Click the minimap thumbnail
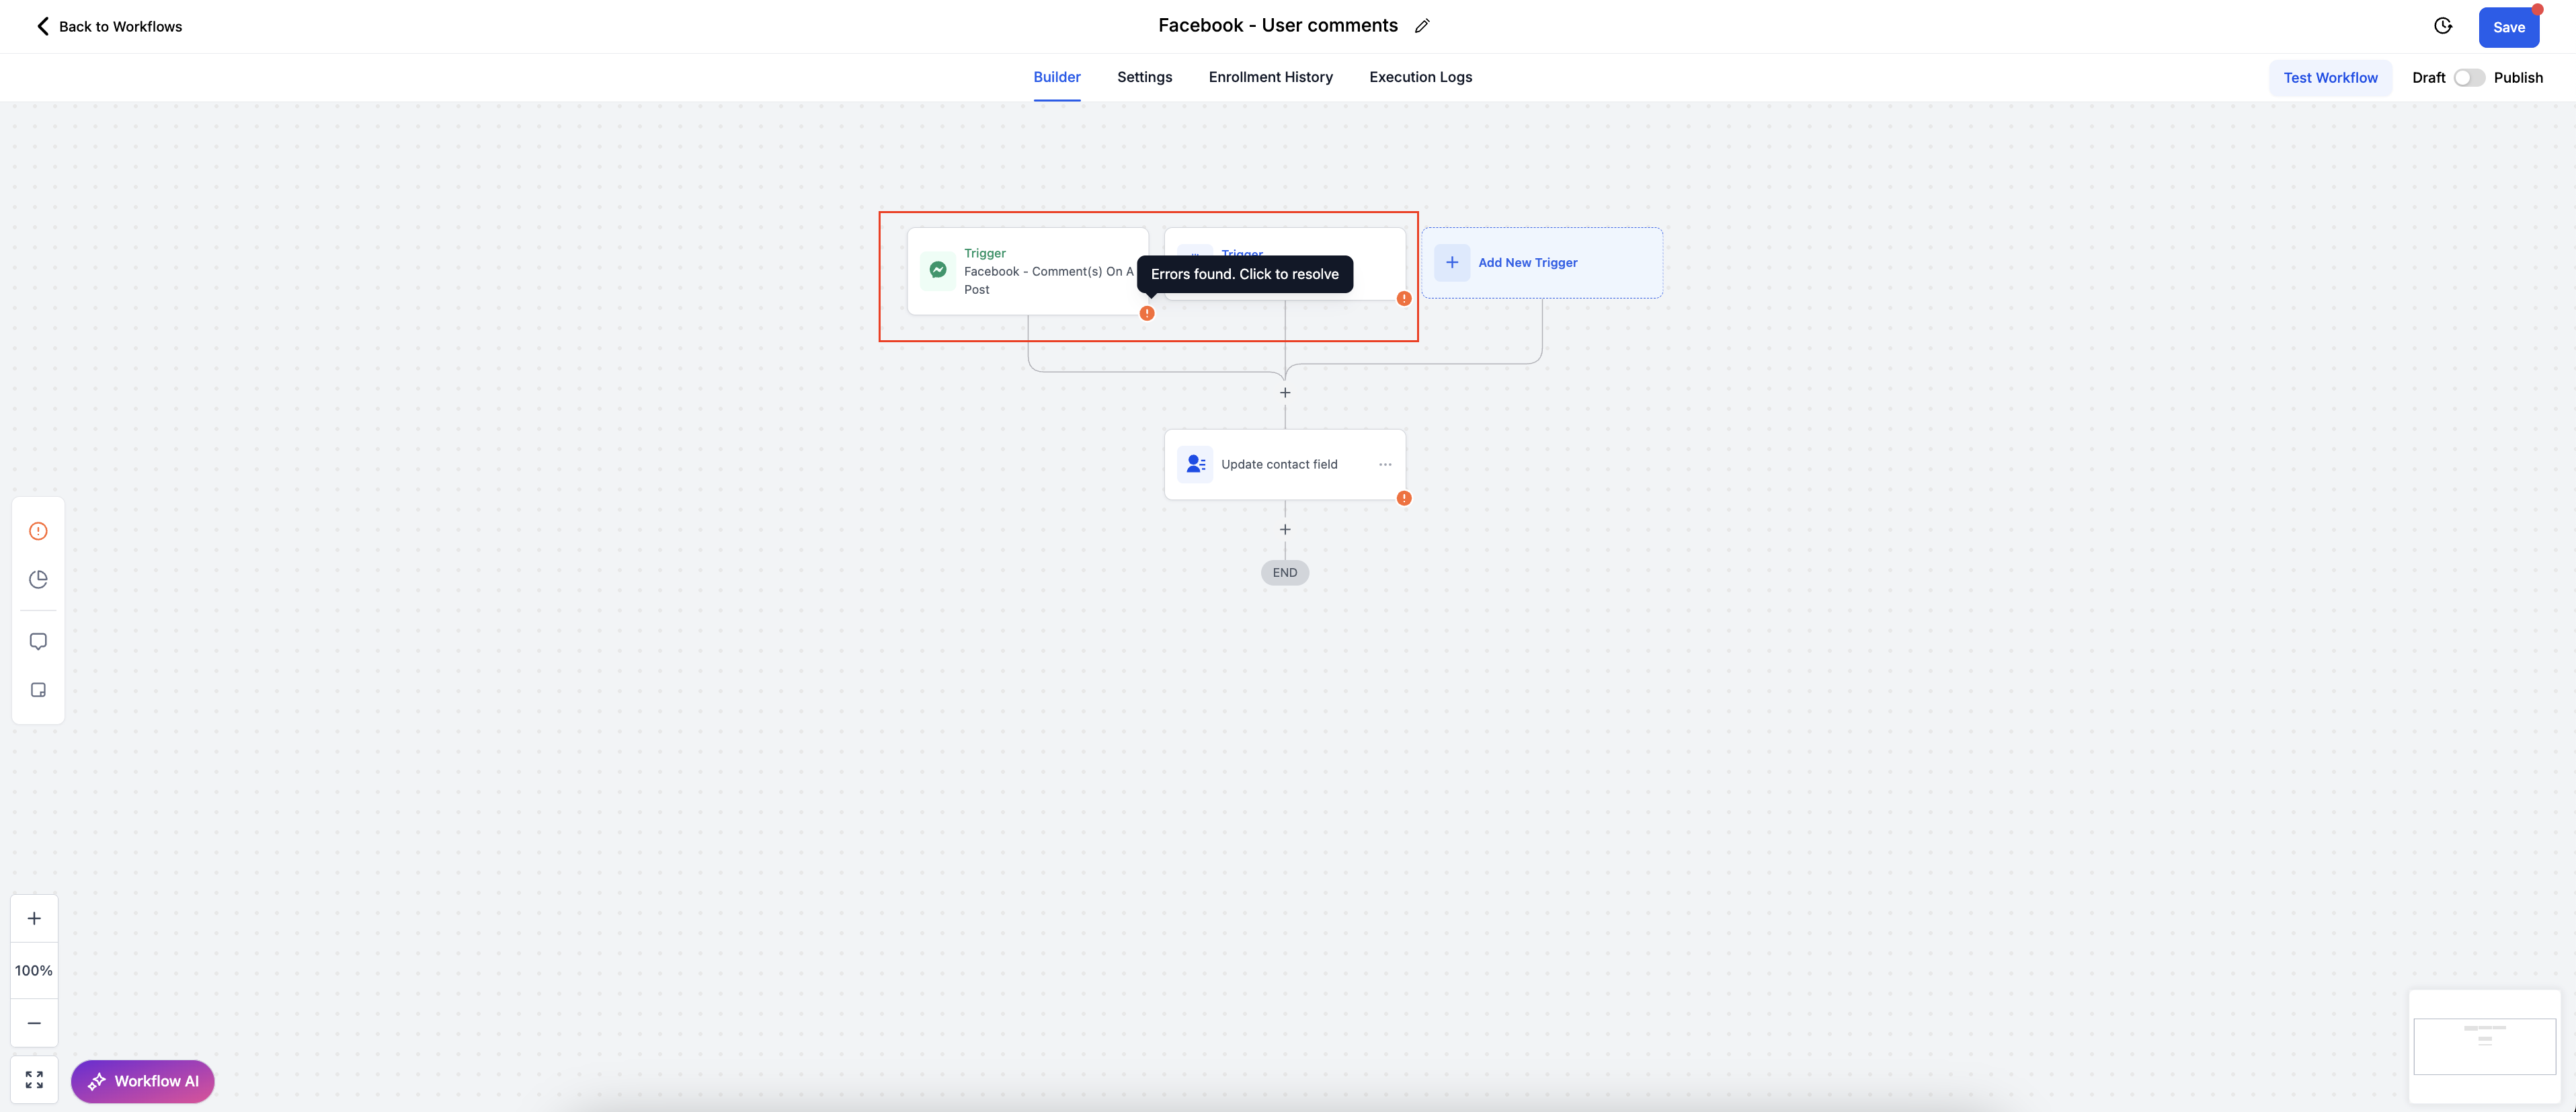The image size is (2576, 1112). coord(2484,1046)
